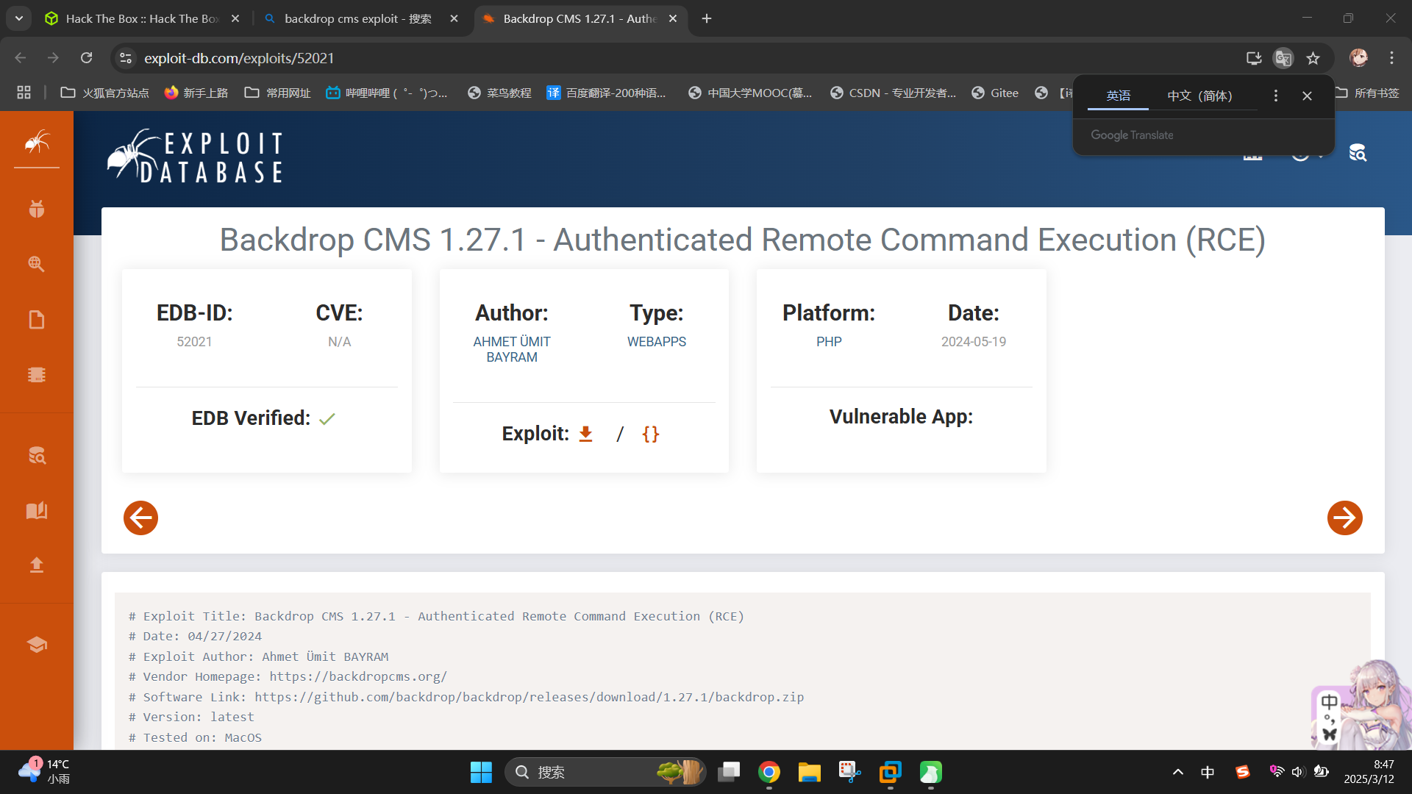The height and width of the screenshot is (794, 1412).
Task: Bookmark this page with star icon
Action: pyautogui.click(x=1313, y=58)
